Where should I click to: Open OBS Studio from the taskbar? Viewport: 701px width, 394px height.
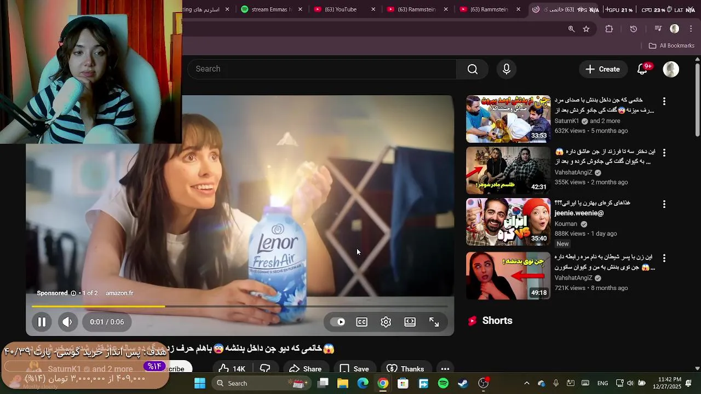pos(484,383)
